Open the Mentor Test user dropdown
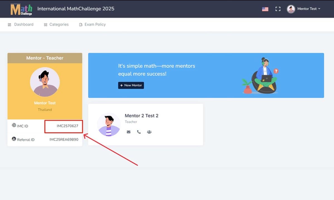The height and width of the screenshot is (200, 334). [x=309, y=9]
